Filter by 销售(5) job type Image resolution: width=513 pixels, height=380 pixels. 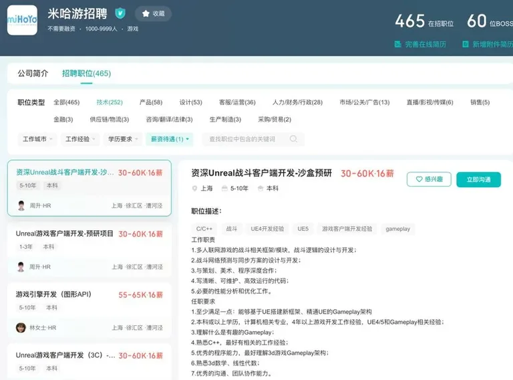(x=480, y=102)
